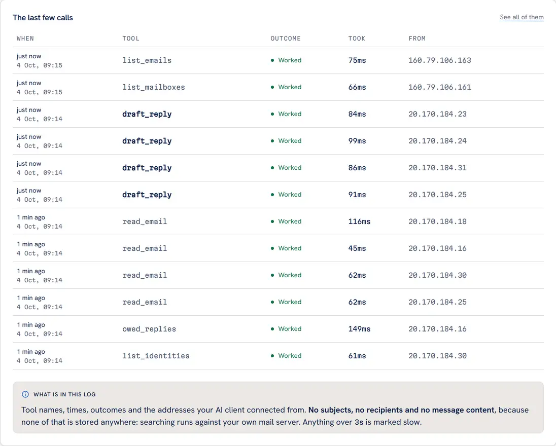Select the draft_reply entry from 20.170.184.24

click(x=147, y=141)
